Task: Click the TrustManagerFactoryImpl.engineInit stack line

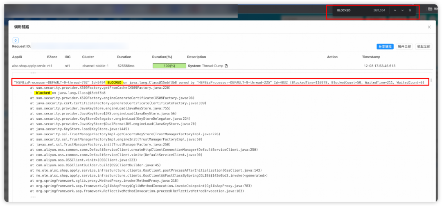Action: [x=116, y=139]
